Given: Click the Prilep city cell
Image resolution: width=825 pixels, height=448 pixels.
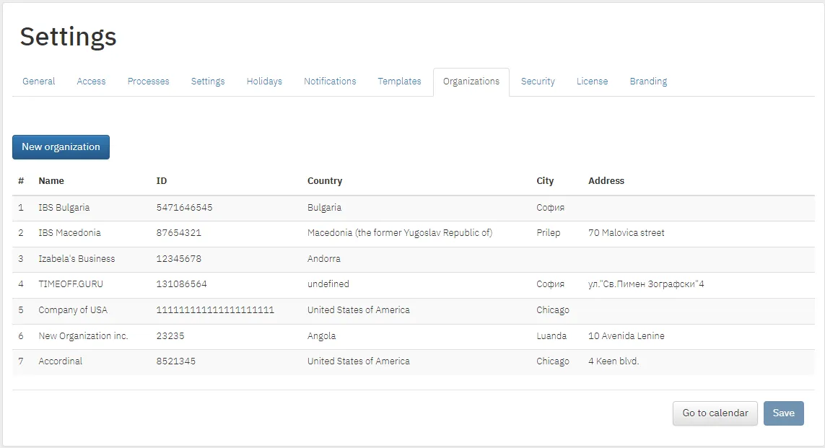Looking at the screenshot, I should (x=549, y=233).
